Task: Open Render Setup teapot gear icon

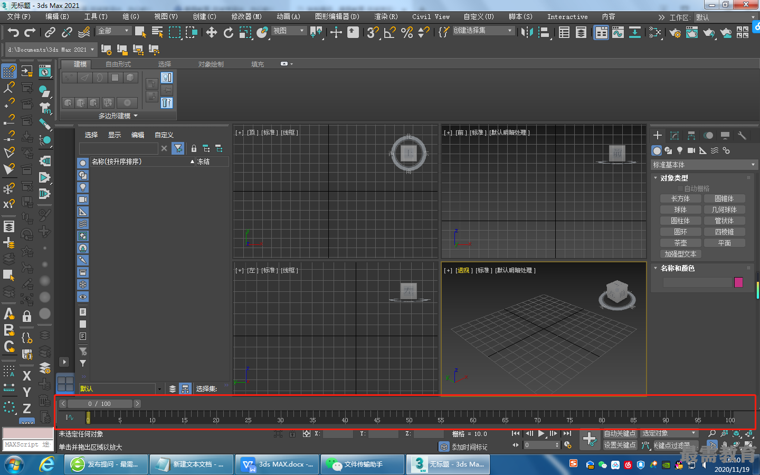Action: click(x=675, y=32)
